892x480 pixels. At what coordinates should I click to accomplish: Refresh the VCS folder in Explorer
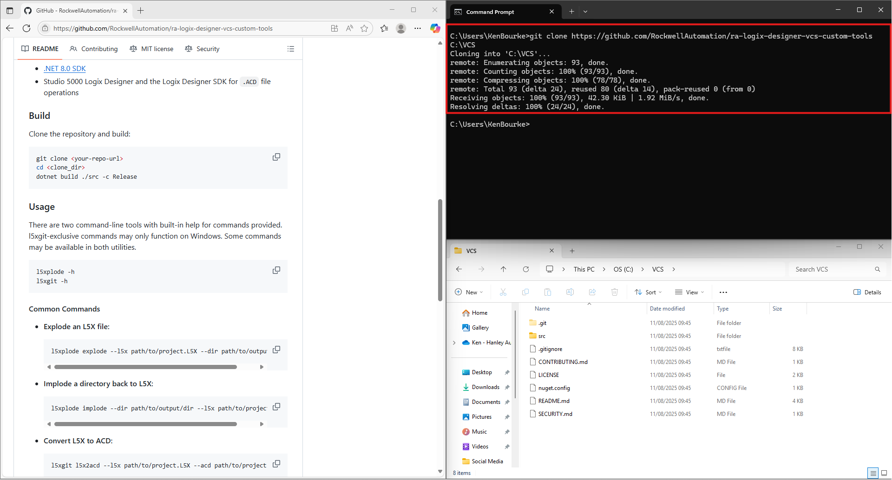526,269
